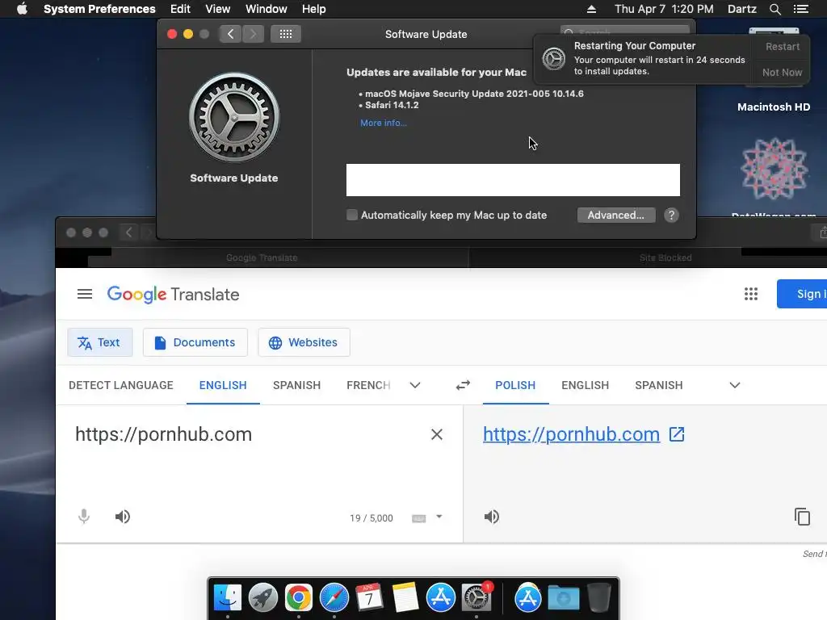
Task: Click the Sign in button
Action: (803, 294)
